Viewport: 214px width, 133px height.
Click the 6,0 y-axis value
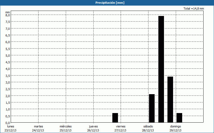coord(8,42)
